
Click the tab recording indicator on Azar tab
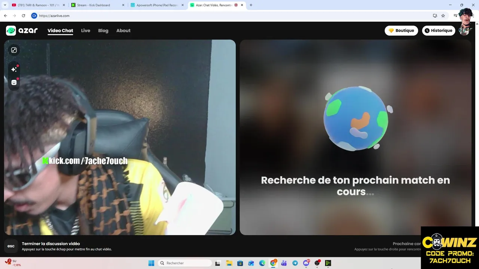click(236, 5)
